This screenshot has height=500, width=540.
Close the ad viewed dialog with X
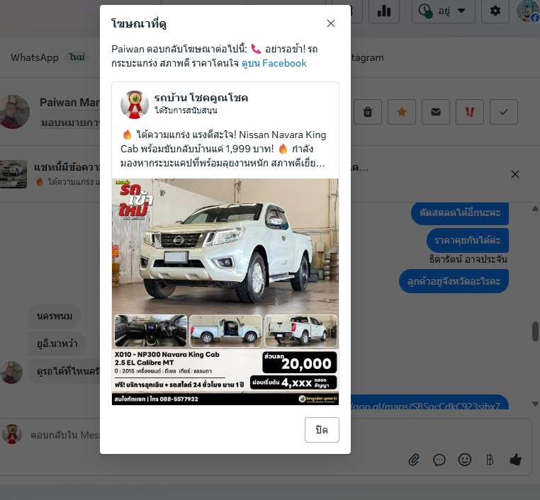331,23
